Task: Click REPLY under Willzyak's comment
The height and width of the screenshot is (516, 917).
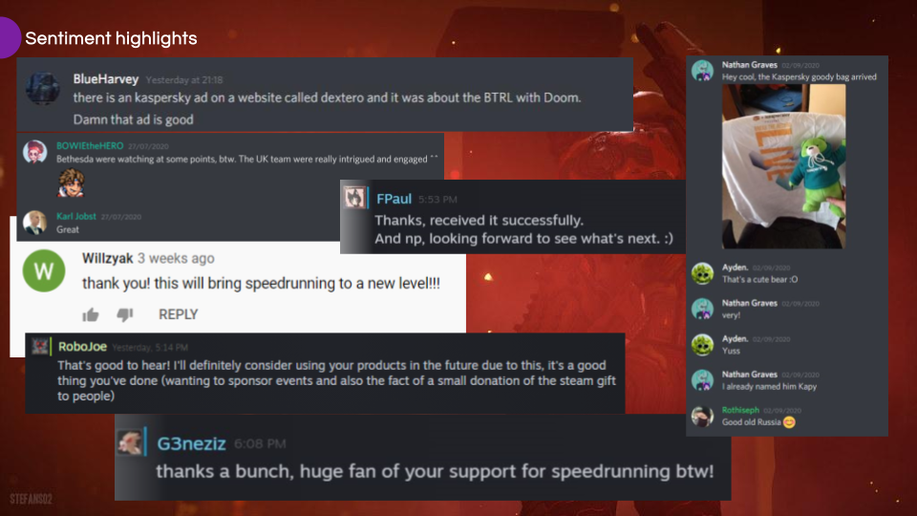Action: [x=179, y=314]
